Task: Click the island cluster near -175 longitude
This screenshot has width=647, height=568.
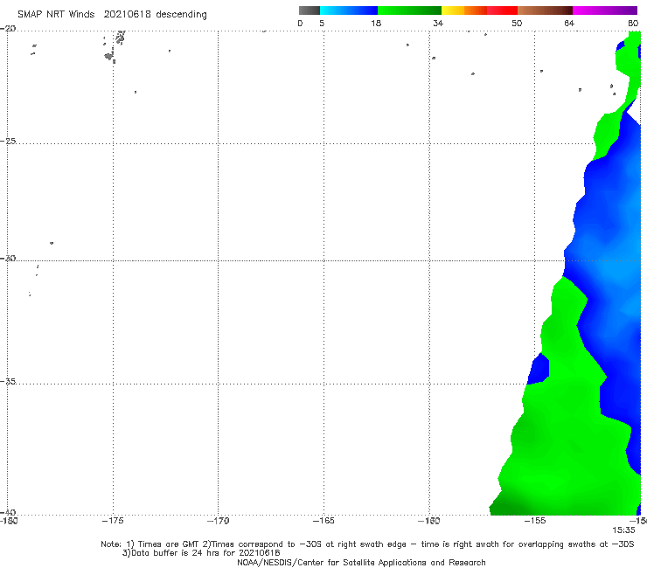Action: click(115, 47)
